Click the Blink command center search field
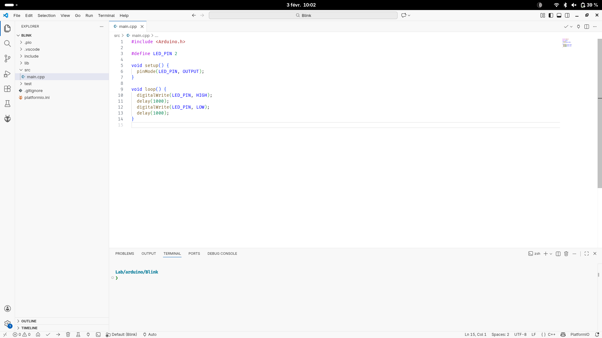The image size is (602, 338). click(x=303, y=15)
